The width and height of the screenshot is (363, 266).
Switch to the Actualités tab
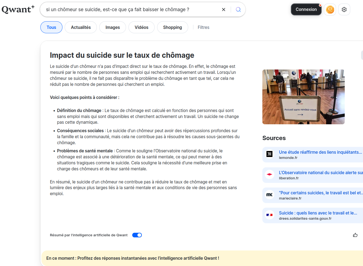pos(81,27)
